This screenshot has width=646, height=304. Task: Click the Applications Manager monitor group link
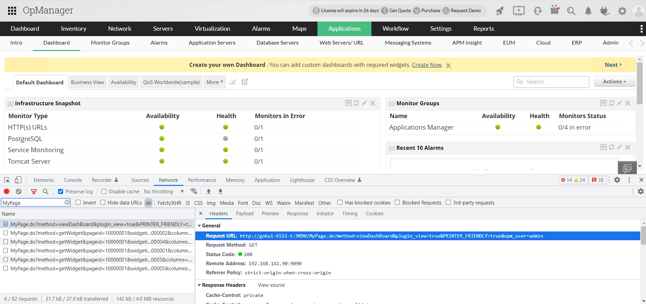[421, 127]
